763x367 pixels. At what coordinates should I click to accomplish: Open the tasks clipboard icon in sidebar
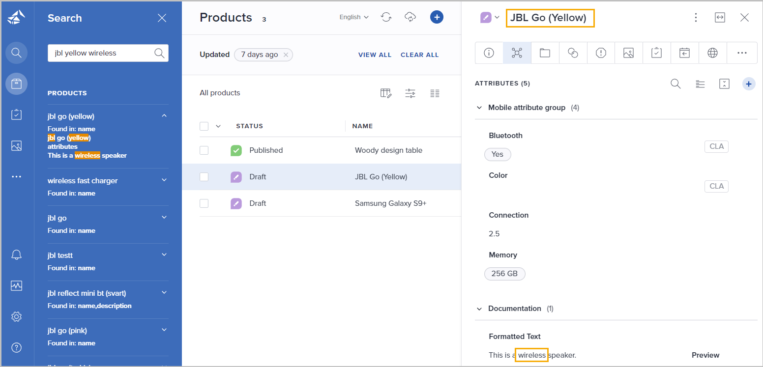(16, 114)
